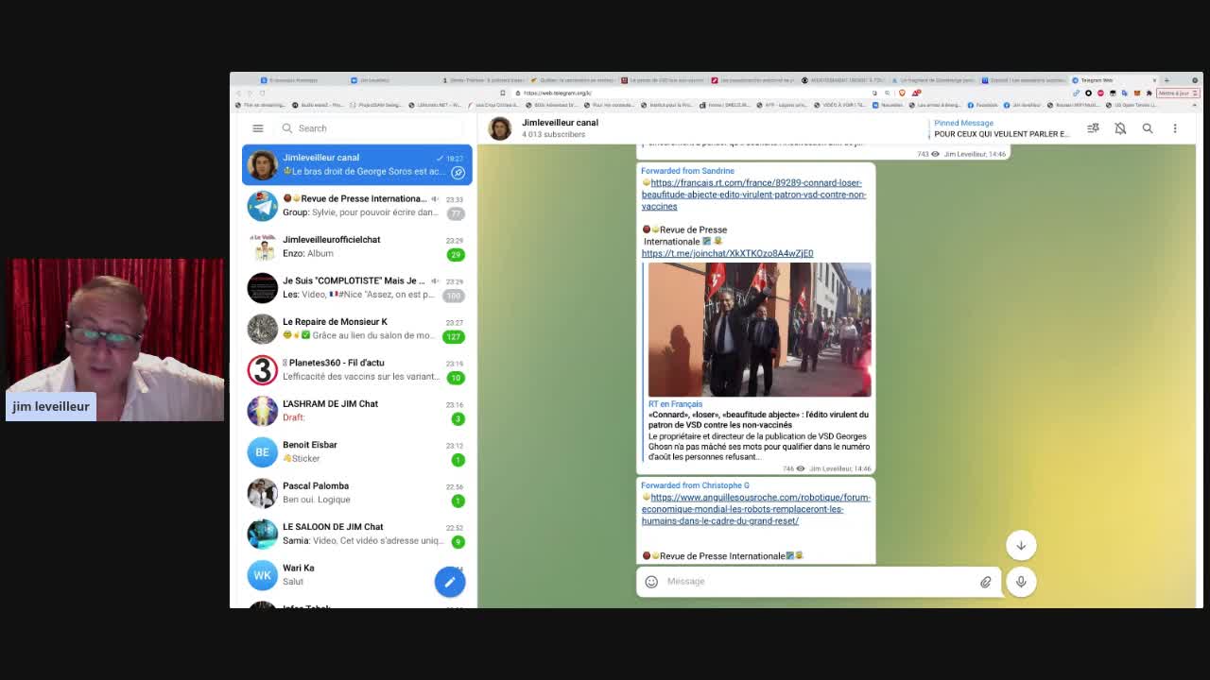Open Le Repaire de Monsieur K chat
1210x680 pixels.
coord(356,329)
